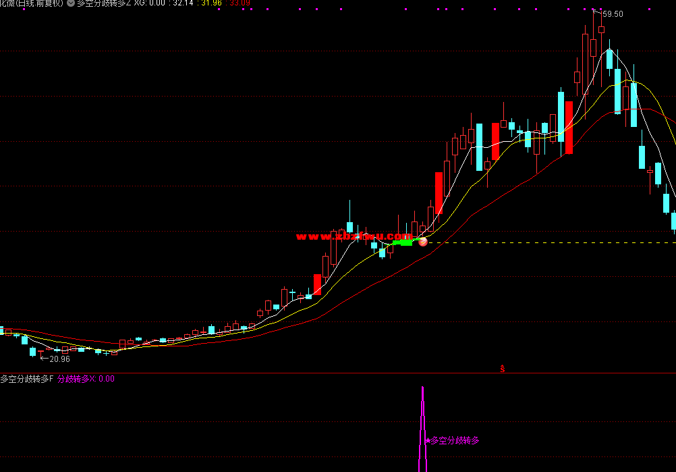Click the 多空分歧转多F sub-indicator title

click(27, 379)
